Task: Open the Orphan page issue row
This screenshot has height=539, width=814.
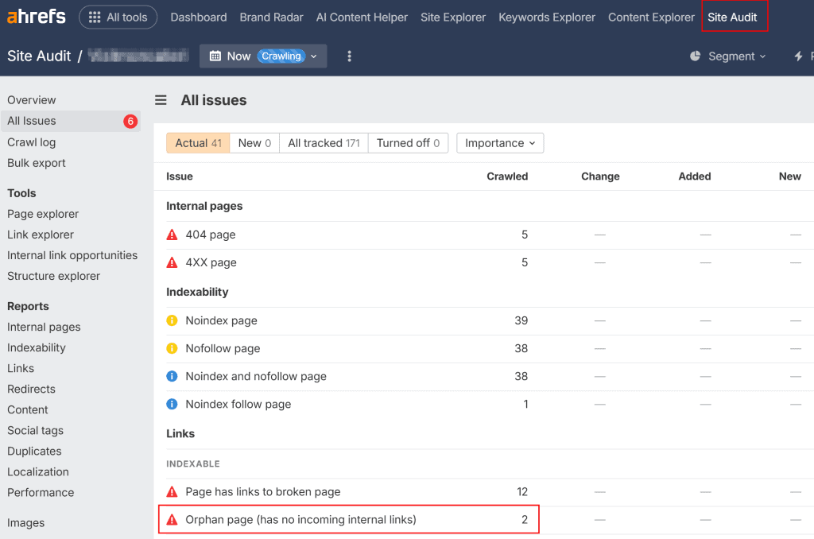Action: 349,519
